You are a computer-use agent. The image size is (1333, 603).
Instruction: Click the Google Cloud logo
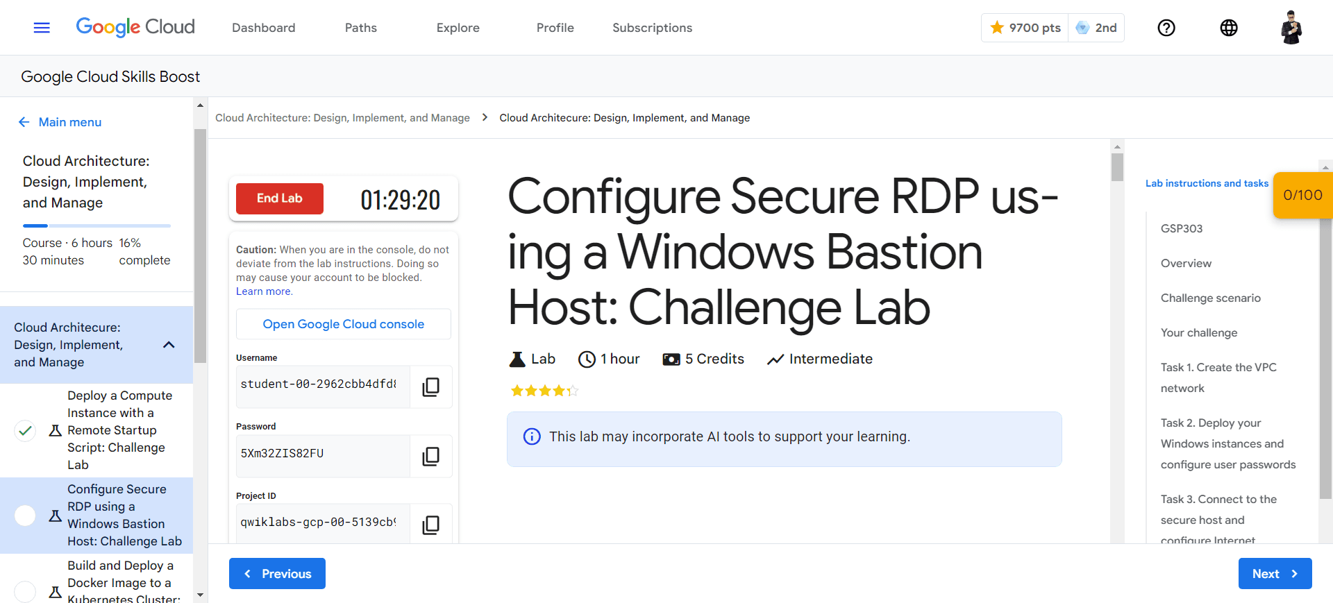(x=135, y=27)
